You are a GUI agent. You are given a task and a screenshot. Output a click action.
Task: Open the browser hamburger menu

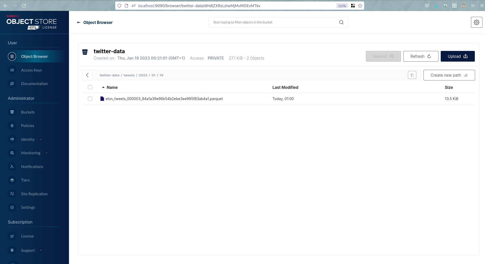tap(482, 6)
